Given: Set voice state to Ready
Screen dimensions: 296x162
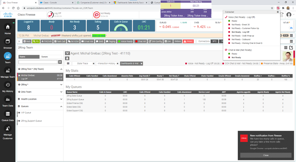Looking at the screenshot, I should 234,21.
